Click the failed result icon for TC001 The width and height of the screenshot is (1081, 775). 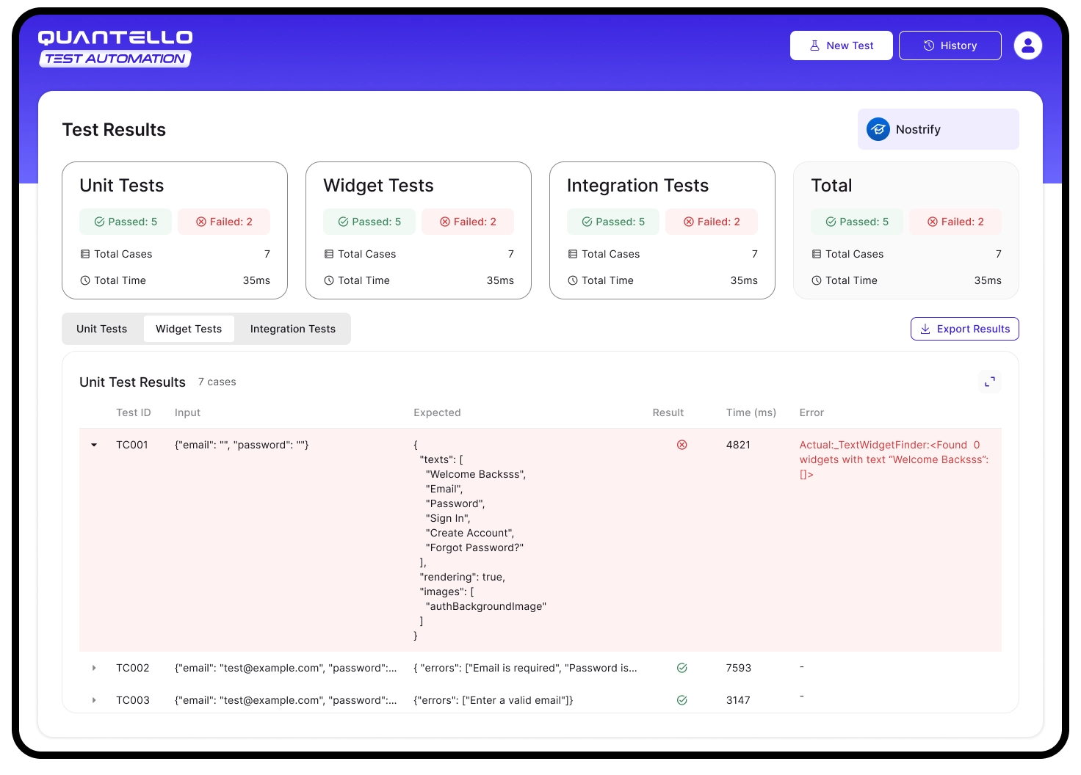tap(681, 445)
